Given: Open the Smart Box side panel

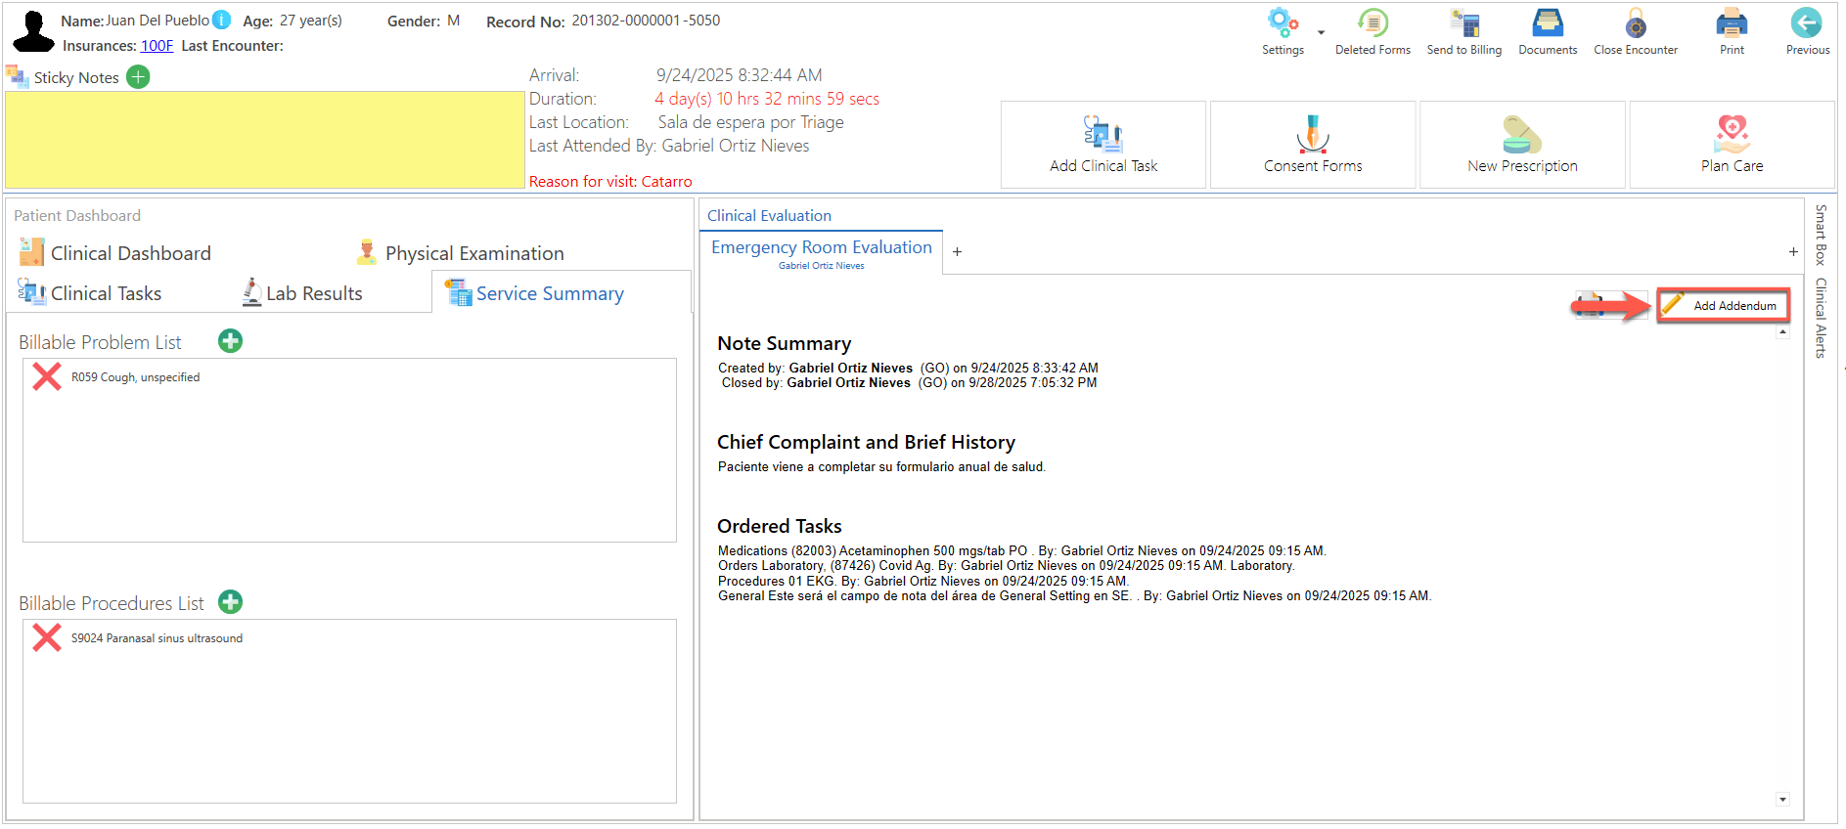Looking at the screenshot, I should 1821,235.
